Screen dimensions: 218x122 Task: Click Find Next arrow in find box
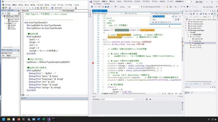176,17
